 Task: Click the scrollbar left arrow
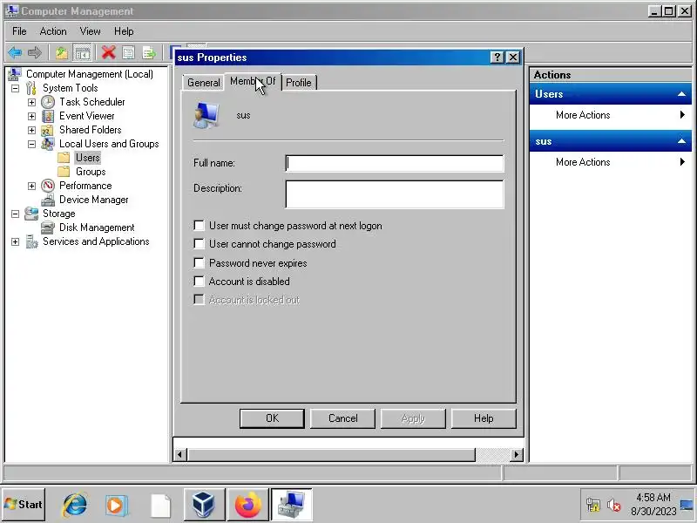179,454
